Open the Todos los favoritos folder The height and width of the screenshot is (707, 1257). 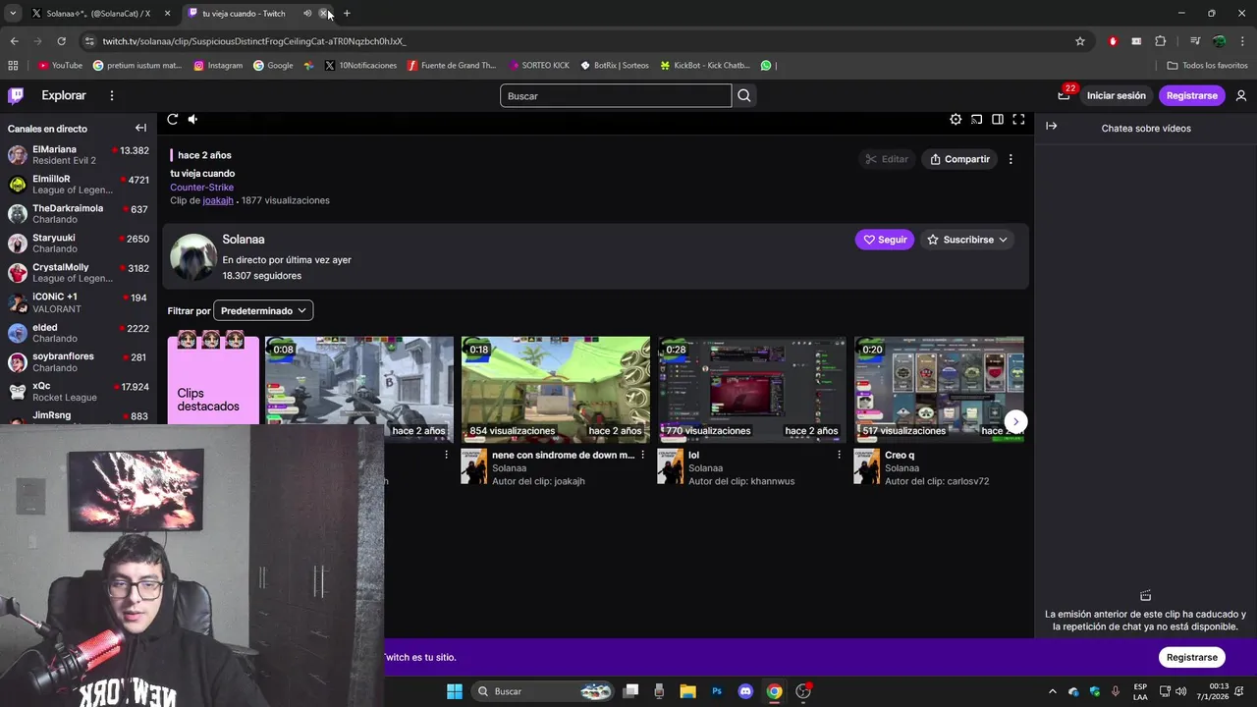click(1208, 66)
